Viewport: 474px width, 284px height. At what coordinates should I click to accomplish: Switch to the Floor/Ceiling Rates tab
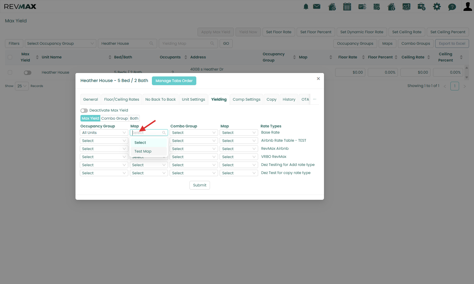[x=121, y=99]
